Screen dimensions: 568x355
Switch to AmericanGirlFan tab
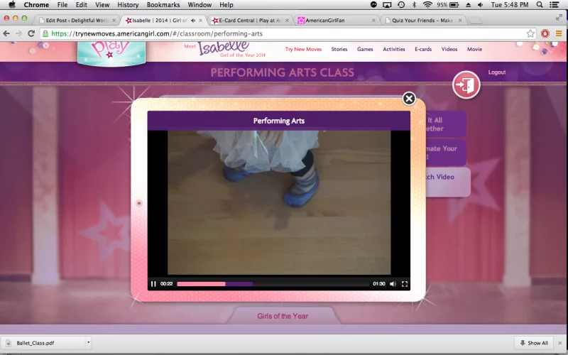click(325, 21)
